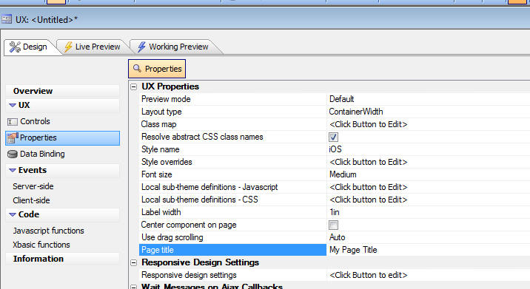Click the UX: <Untitled>* window title
The image size is (530, 289).
pyautogui.click(x=47, y=19)
